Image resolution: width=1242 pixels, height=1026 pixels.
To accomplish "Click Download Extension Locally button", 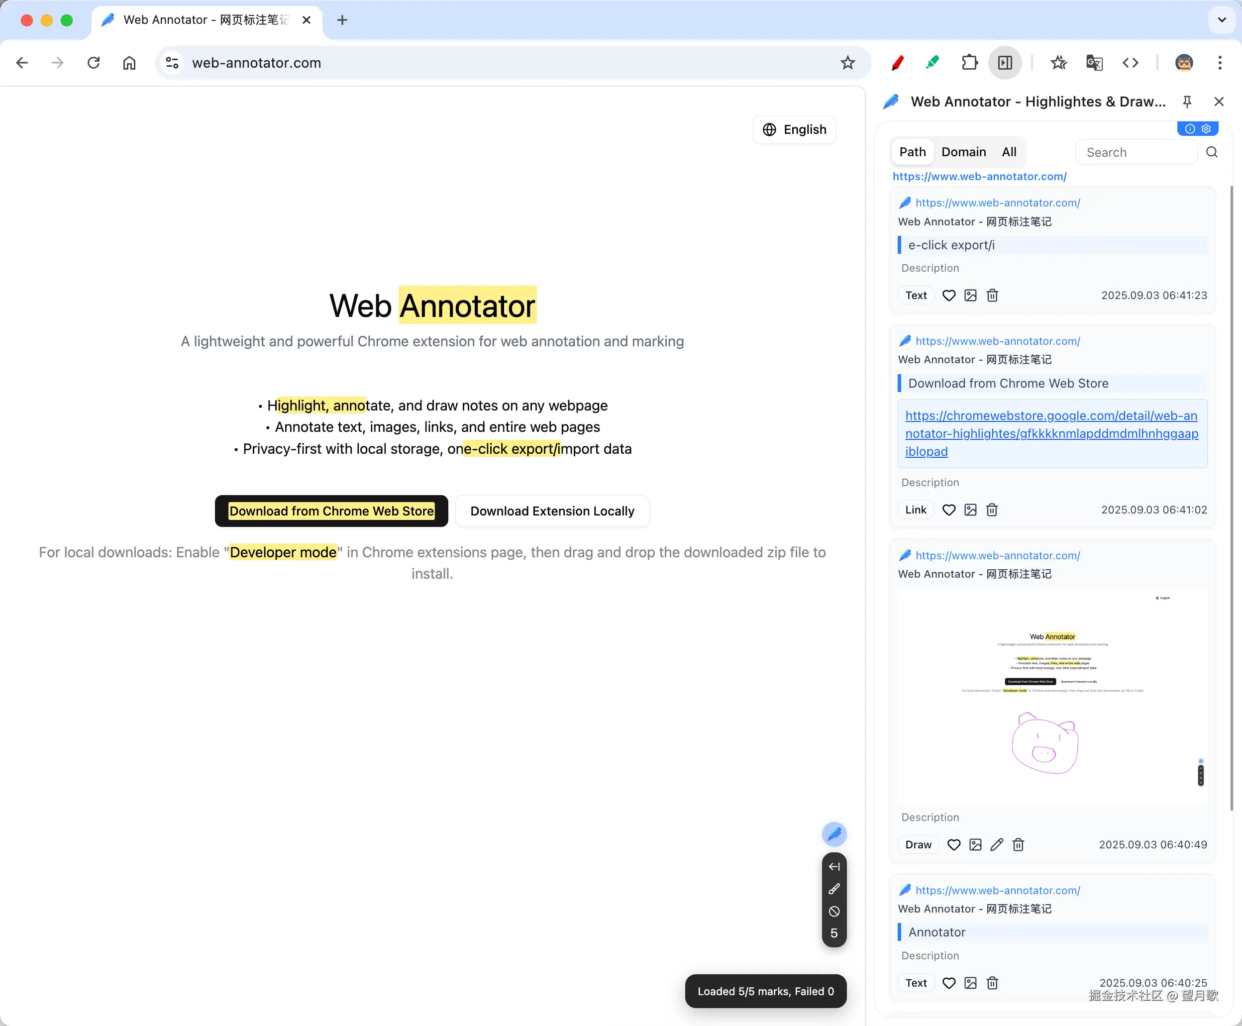I will tap(552, 511).
